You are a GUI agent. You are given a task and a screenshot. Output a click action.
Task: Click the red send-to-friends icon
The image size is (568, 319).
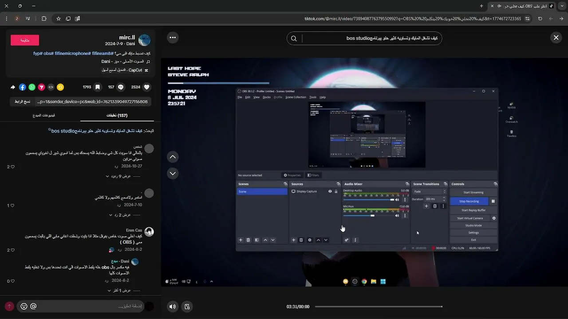pos(41,87)
